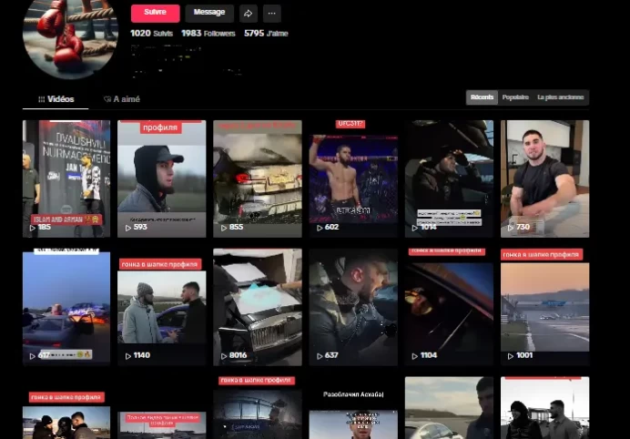Open the video with 1104 views

pos(449,307)
